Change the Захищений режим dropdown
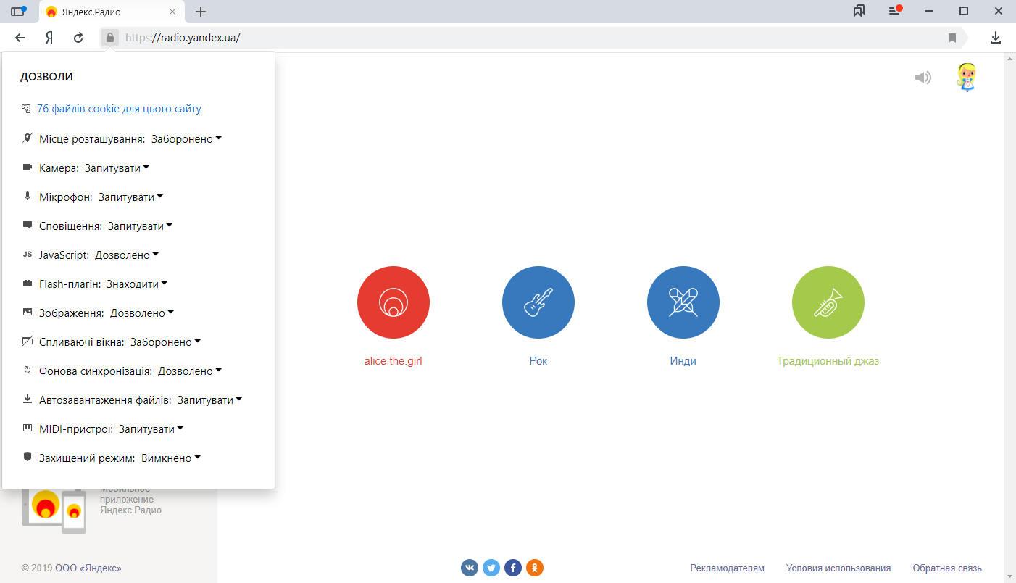This screenshot has height=583, width=1016. tap(171, 458)
